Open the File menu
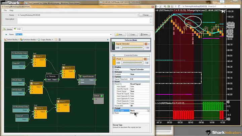242x136 pixels. tap(5, 10)
